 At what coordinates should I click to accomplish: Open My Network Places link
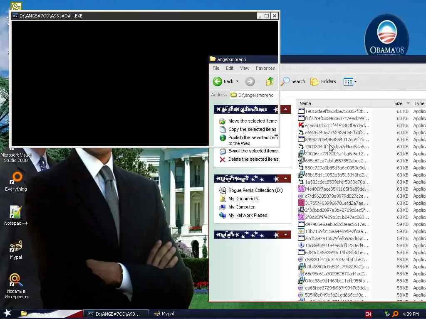(x=248, y=216)
